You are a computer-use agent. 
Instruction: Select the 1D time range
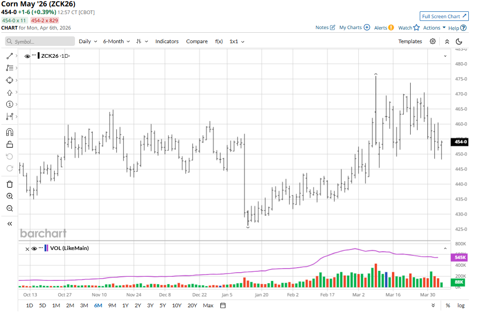(x=30, y=305)
